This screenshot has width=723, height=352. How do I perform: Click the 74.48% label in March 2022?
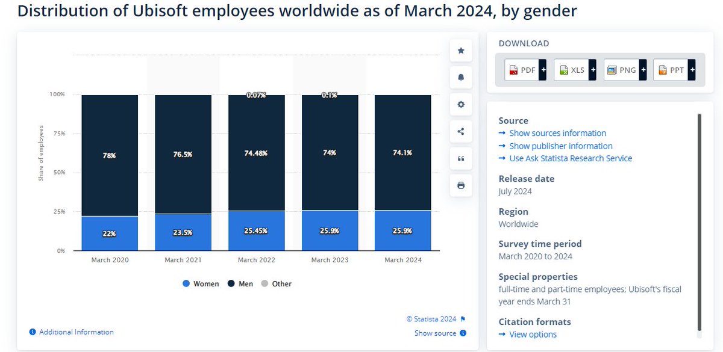tap(257, 153)
